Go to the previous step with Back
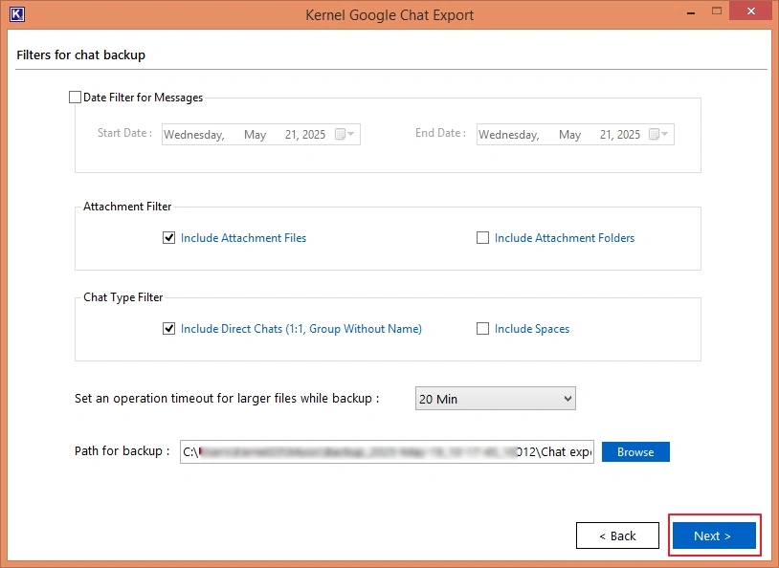Viewport: 779px width, 568px height. pyautogui.click(x=617, y=535)
